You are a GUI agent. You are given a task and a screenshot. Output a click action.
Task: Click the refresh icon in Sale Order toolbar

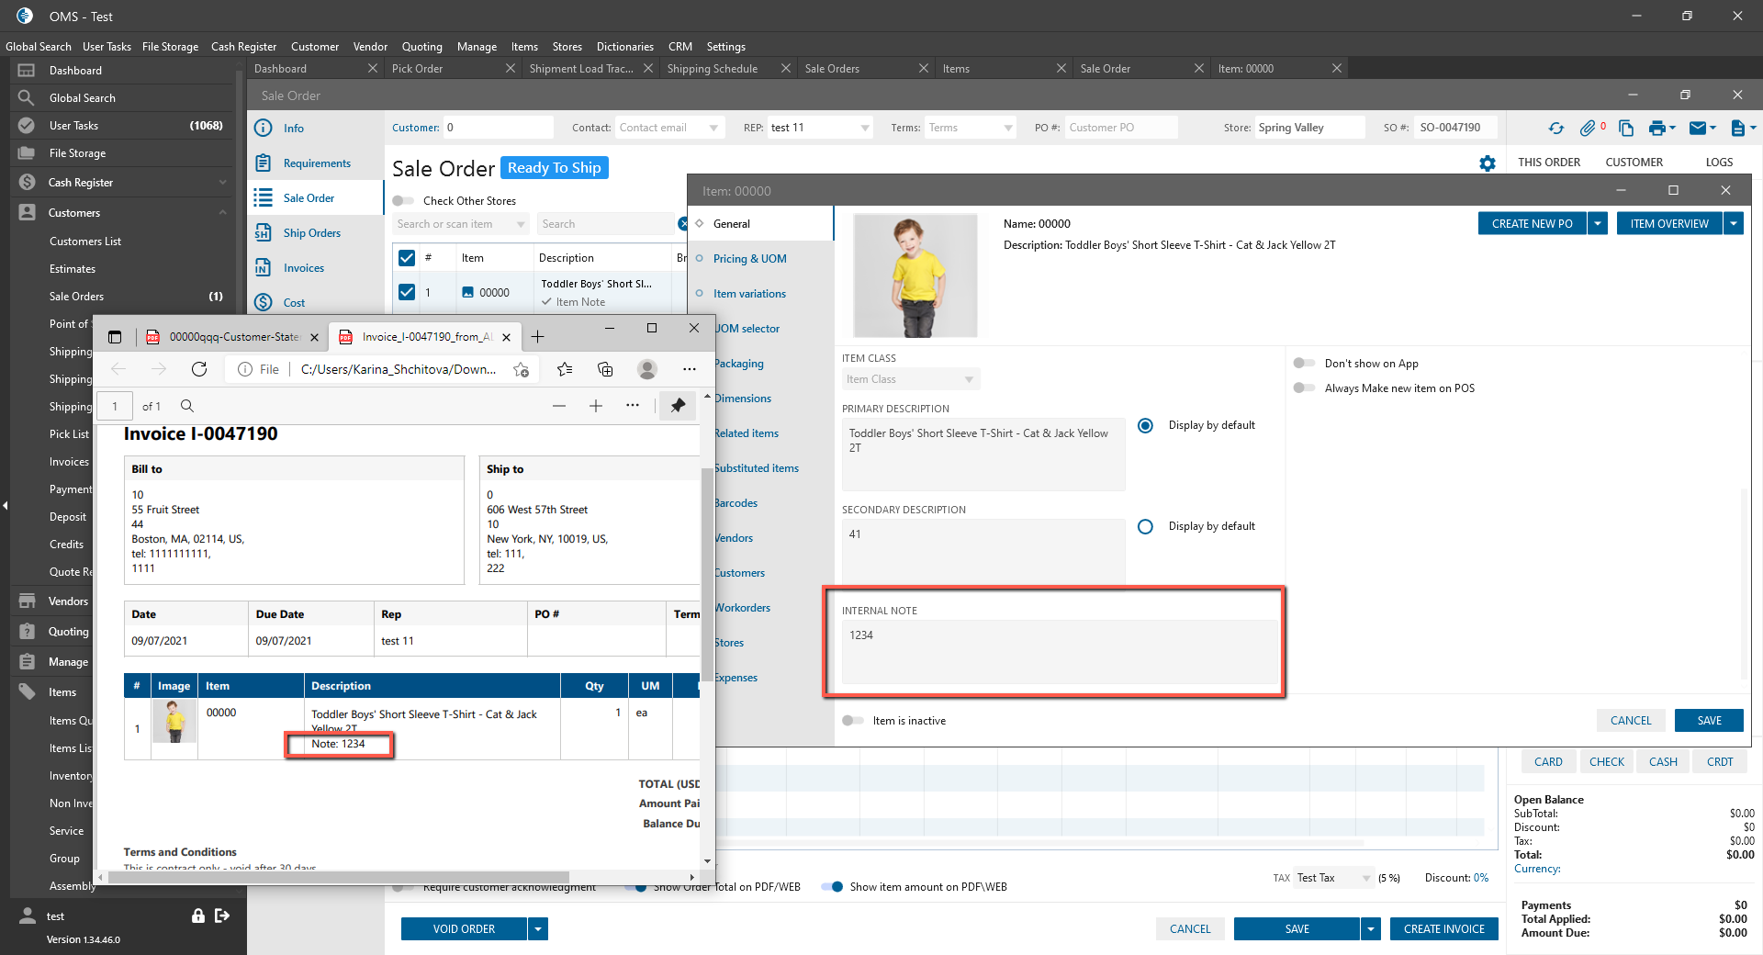click(x=1555, y=129)
